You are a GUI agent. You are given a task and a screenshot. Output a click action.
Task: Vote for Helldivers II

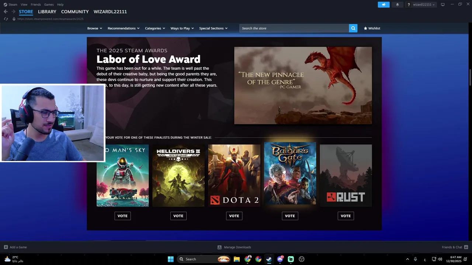(178, 216)
